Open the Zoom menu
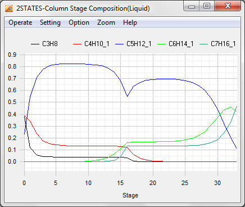This screenshot has height=207, width=245. click(106, 22)
